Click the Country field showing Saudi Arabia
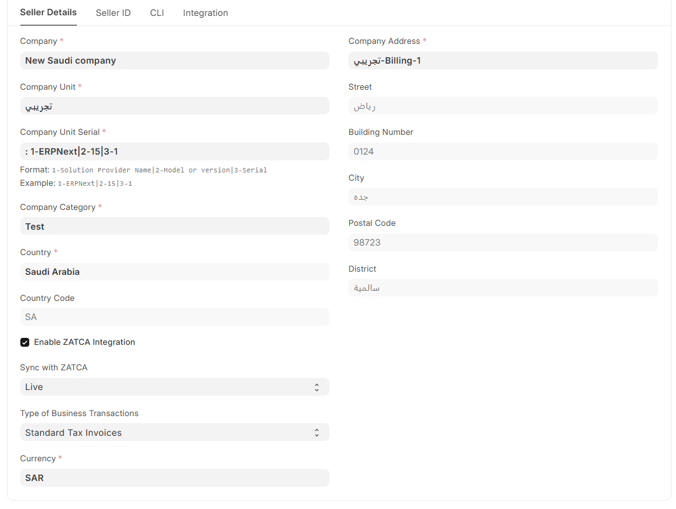The height and width of the screenshot is (509, 676). click(174, 272)
